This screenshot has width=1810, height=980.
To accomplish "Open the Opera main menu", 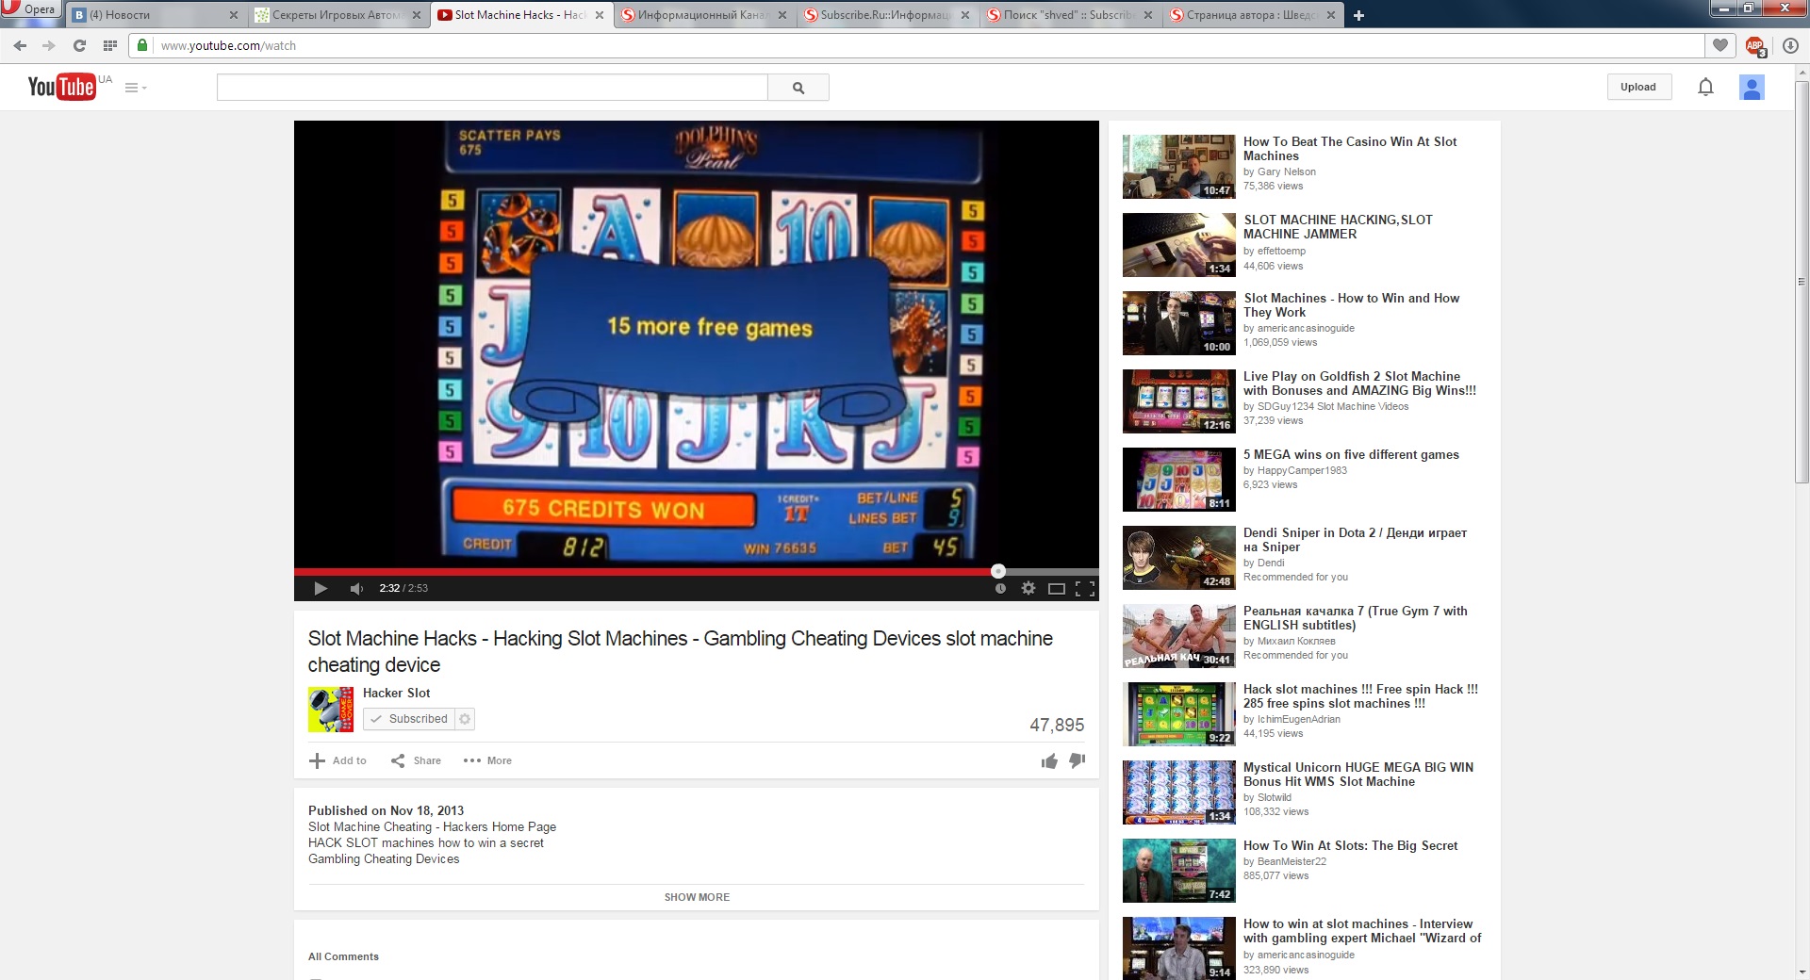I will point(30,9).
